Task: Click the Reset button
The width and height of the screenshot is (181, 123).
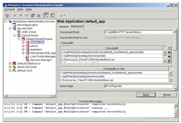Action: pos(167,95)
